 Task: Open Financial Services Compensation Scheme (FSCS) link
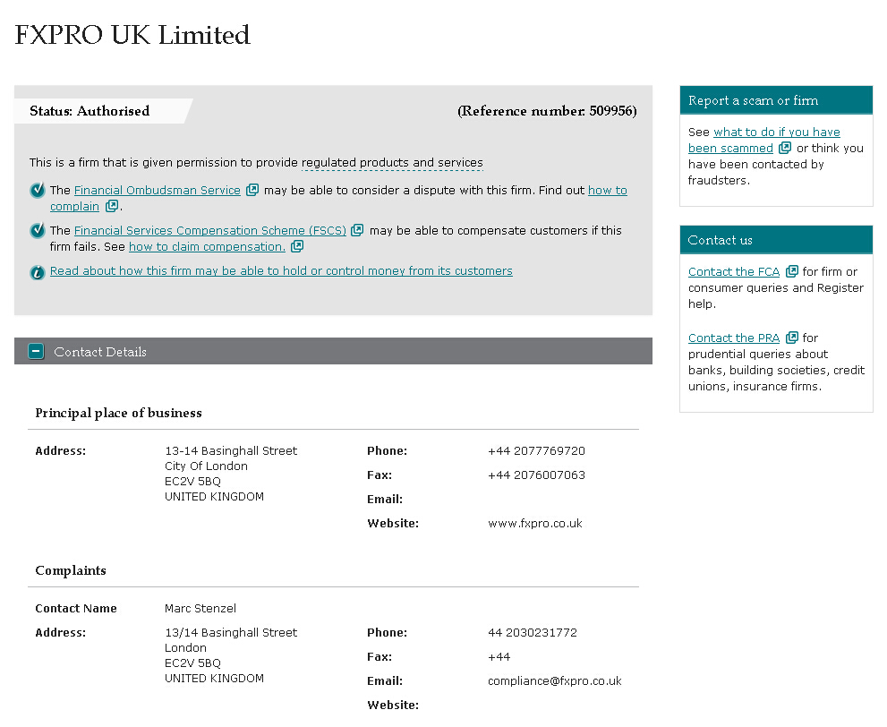[x=211, y=230]
